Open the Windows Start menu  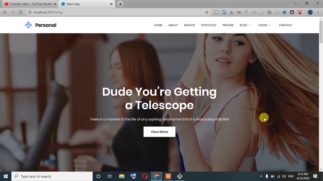click(x=6, y=176)
